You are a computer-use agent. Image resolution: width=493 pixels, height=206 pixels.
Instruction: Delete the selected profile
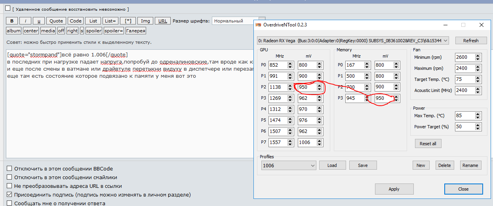(445, 165)
